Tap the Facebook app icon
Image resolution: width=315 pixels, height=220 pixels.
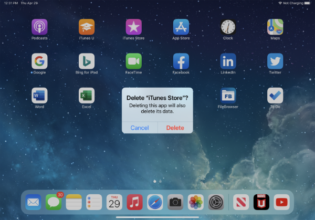(x=181, y=61)
